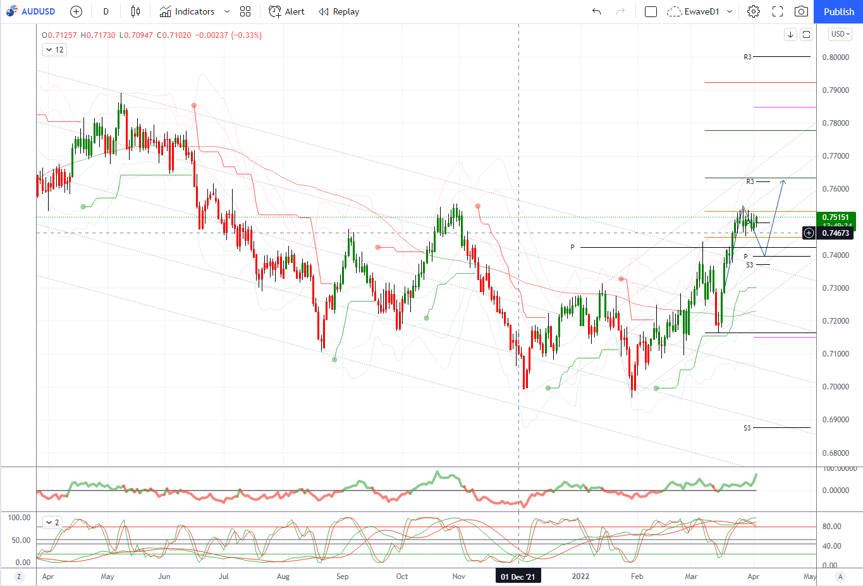
Task: Click the bottom S3 pivot label near 0.69000
Action: tap(747, 428)
